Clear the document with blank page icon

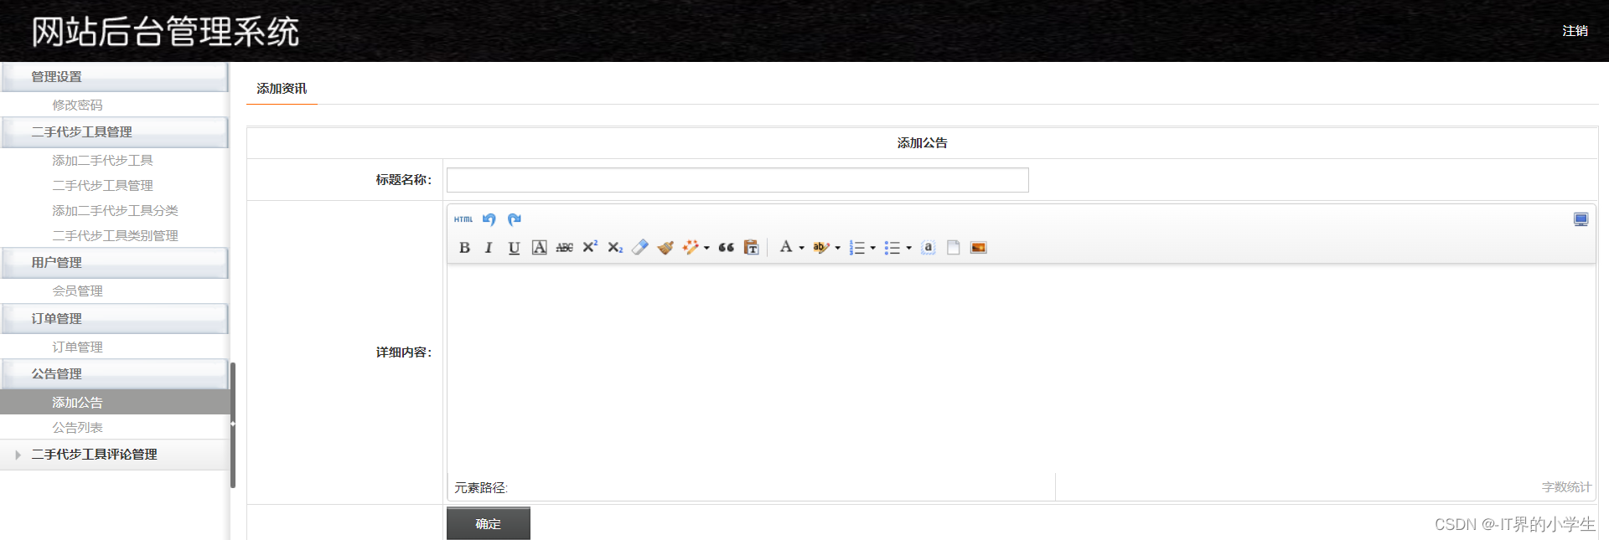953,248
